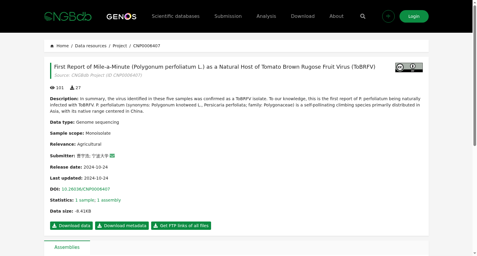Click the Download metadata button
The height and width of the screenshot is (256, 477).
[122, 226]
